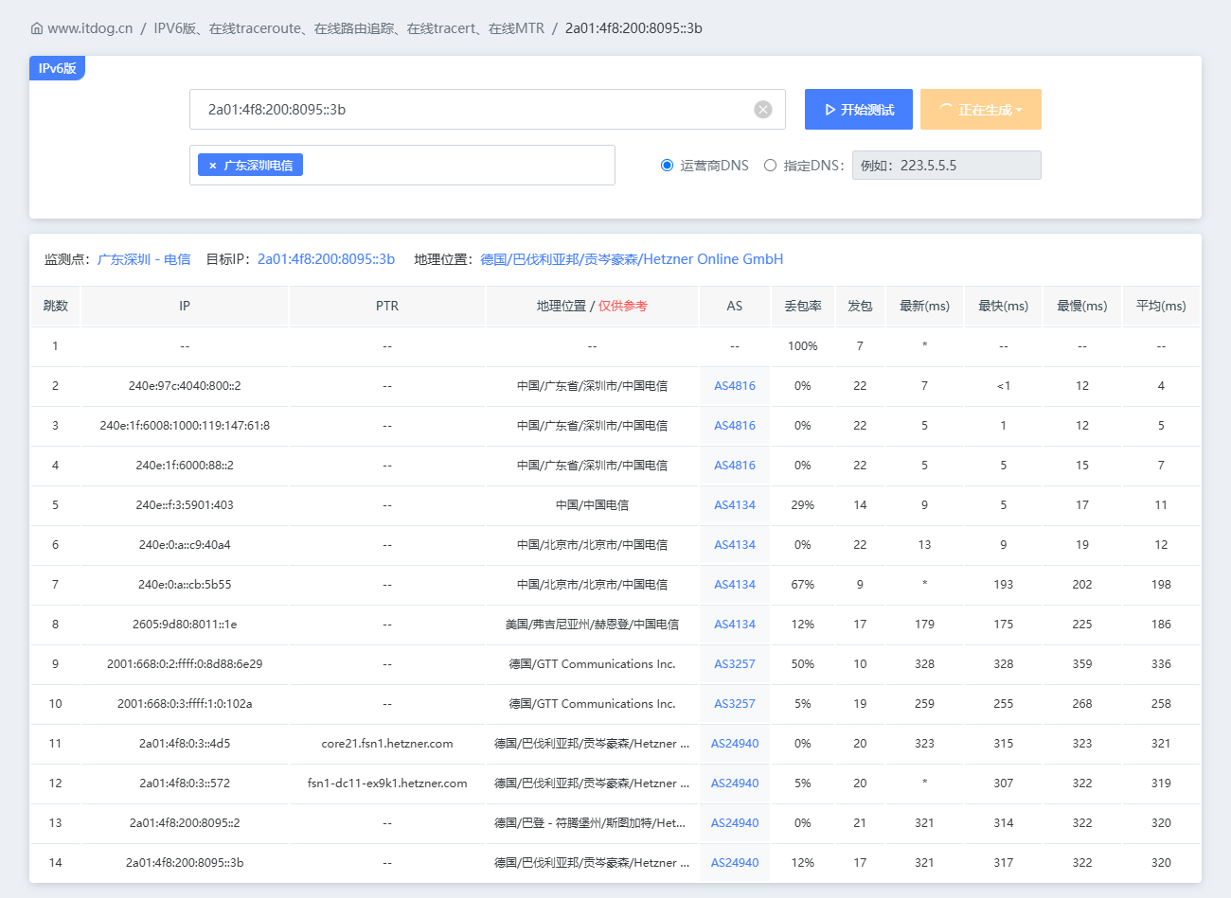The height and width of the screenshot is (898, 1231).
Task: Click the Hetzner Online GmbH location link
Action: [632, 259]
